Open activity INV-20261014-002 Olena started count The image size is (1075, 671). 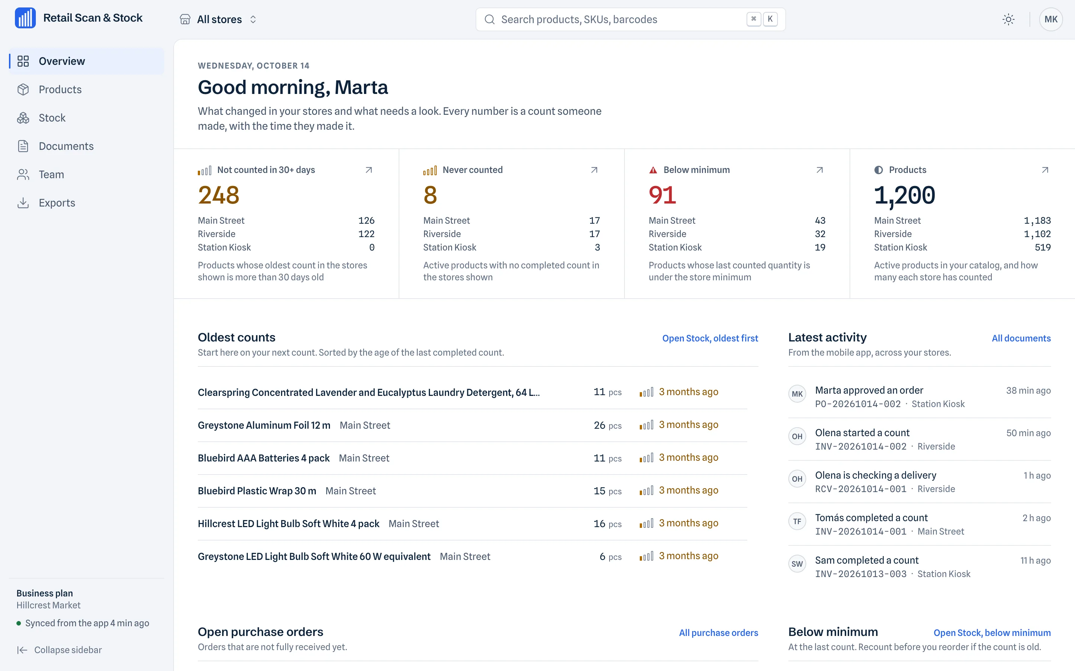(919, 440)
